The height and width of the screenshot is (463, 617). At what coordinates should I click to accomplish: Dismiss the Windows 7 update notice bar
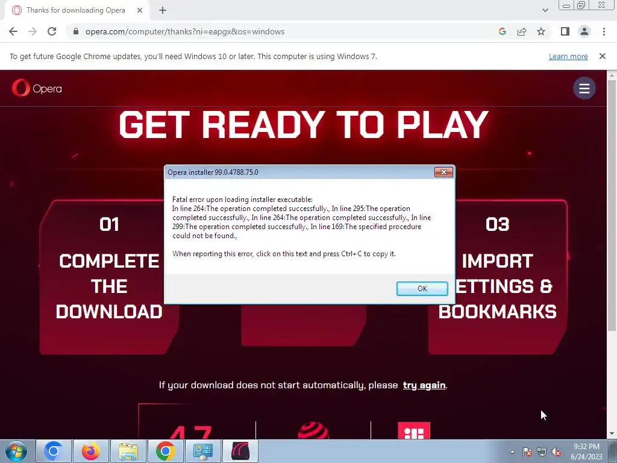coord(603,56)
